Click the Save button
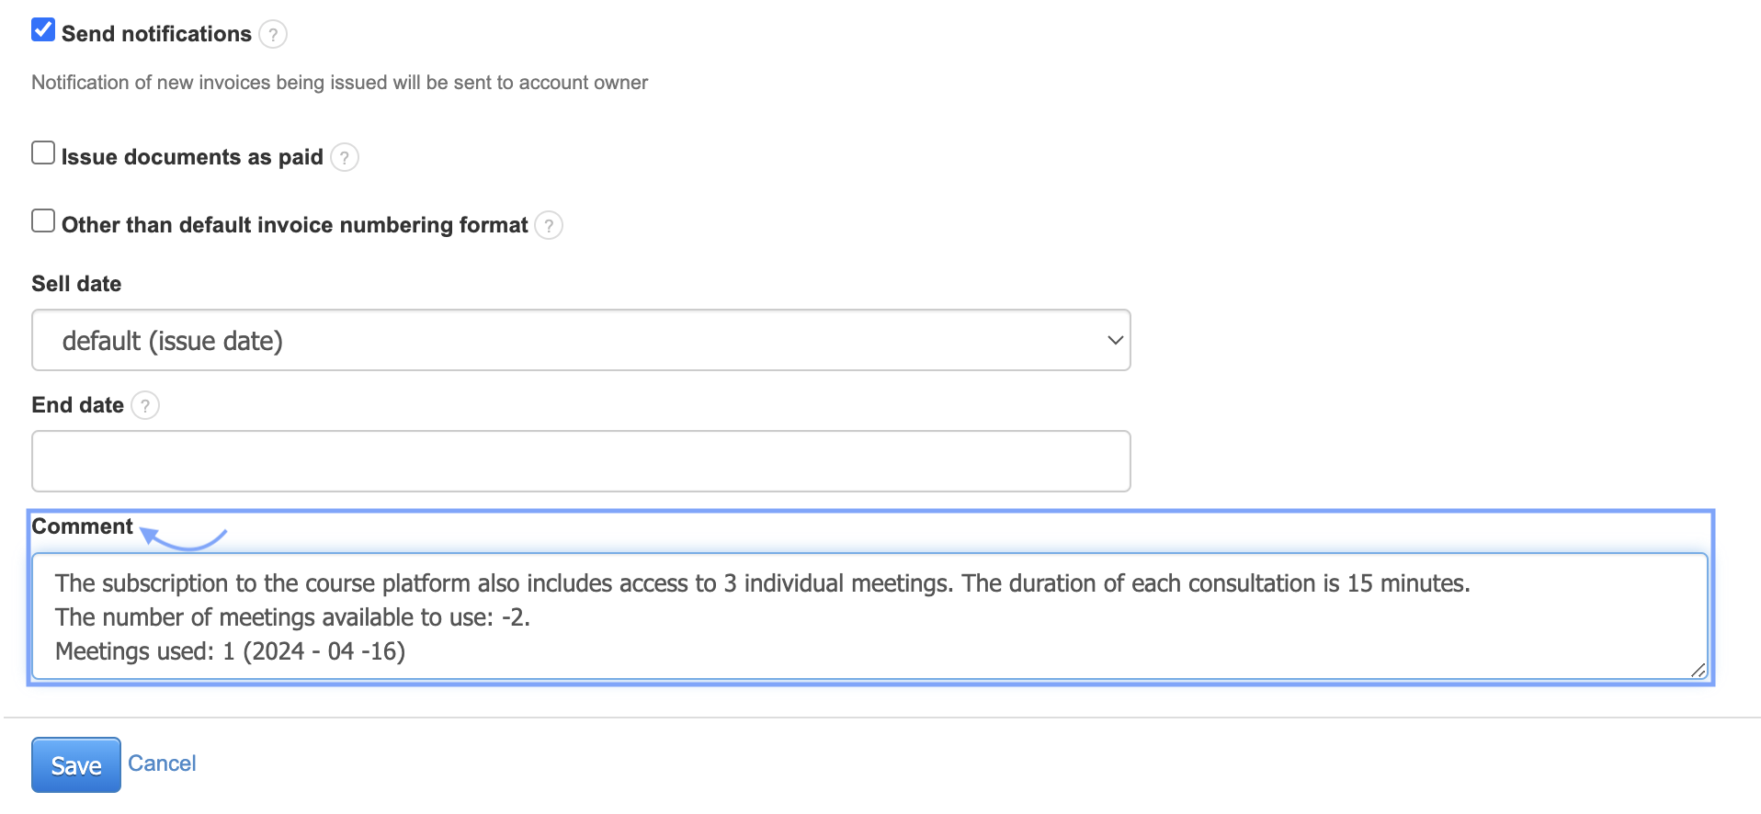The width and height of the screenshot is (1761, 814). (x=76, y=765)
